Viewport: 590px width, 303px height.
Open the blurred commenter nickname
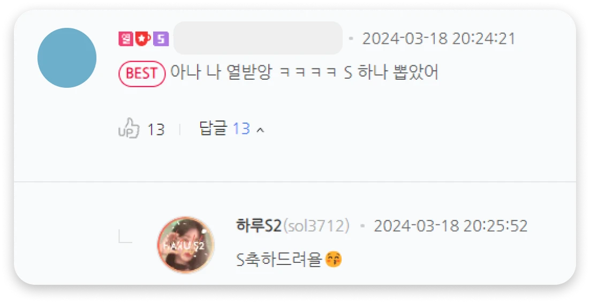pyautogui.click(x=258, y=38)
